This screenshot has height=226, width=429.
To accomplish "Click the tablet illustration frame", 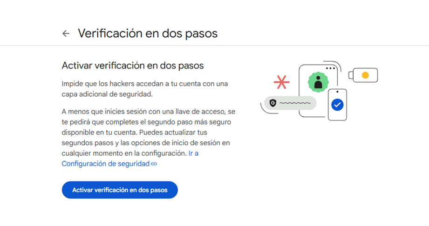I will (318, 91).
